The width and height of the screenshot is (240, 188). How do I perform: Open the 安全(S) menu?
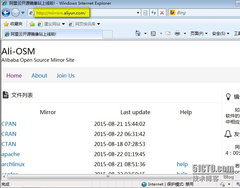pyautogui.click(x=221, y=33)
